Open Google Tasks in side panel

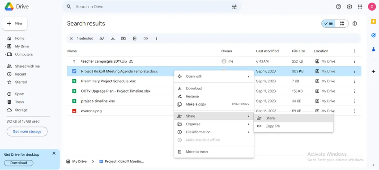373,35
